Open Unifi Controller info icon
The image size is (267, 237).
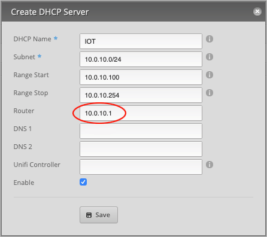pos(210,165)
